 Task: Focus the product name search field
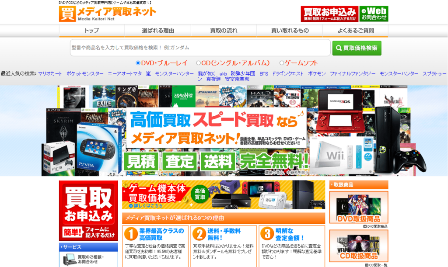click(200, 48)
